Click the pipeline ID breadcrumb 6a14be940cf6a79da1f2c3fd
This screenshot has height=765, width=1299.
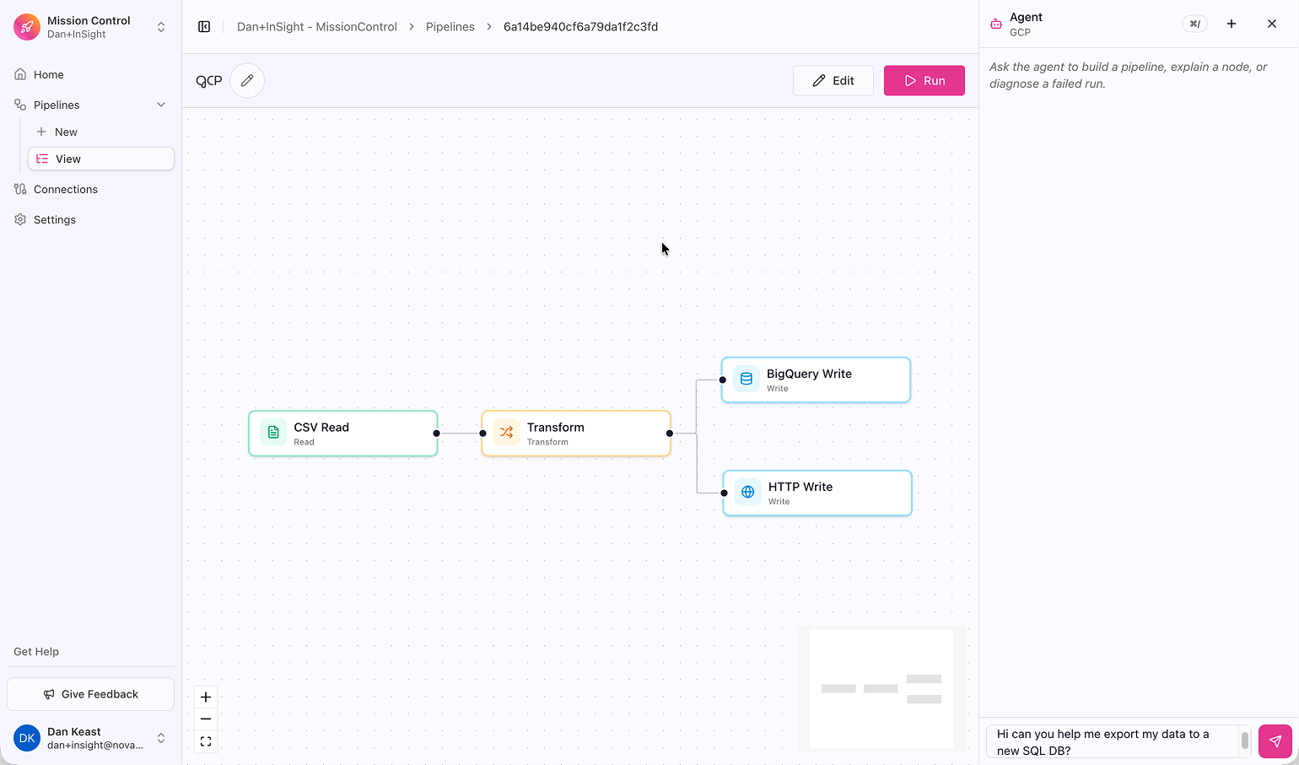pos(580,27)
